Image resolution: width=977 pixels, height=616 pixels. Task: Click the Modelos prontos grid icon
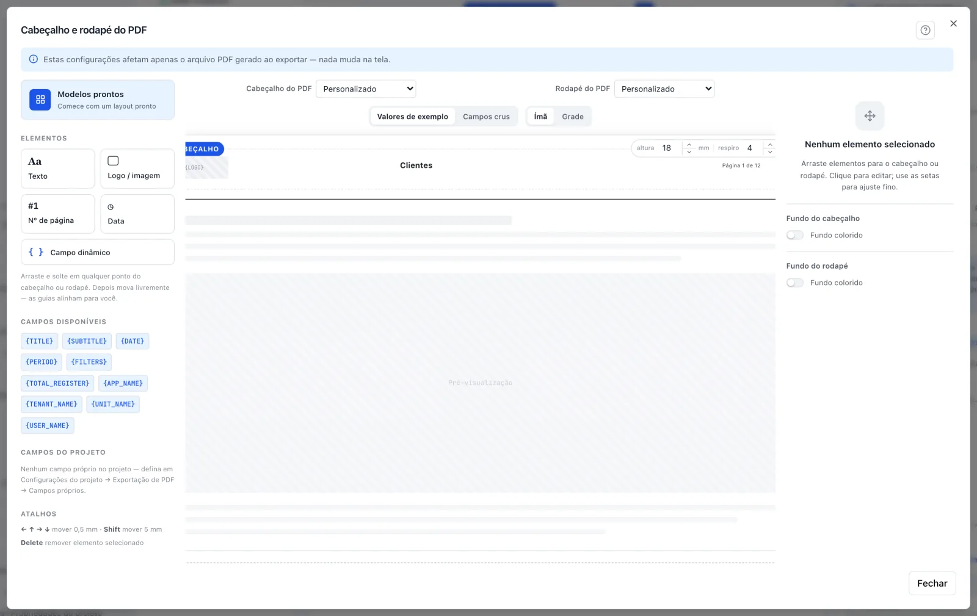click(40, 100)
